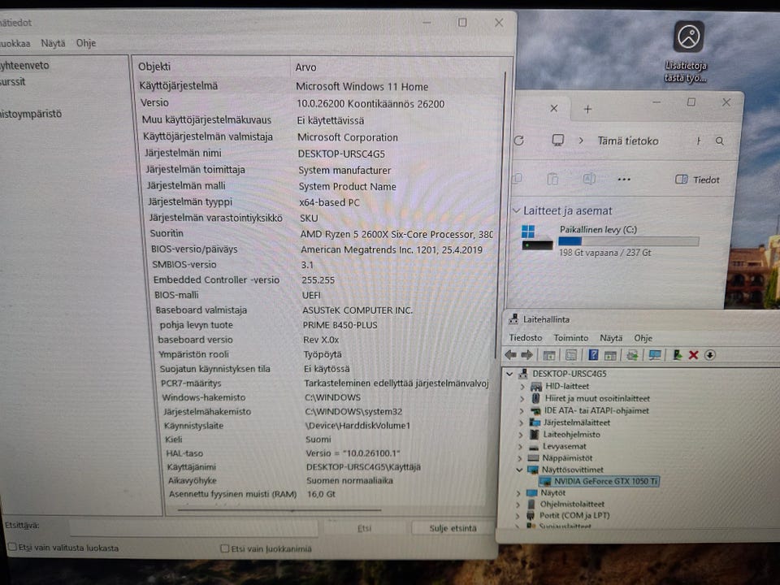Open search in the Explorer window

719,141
